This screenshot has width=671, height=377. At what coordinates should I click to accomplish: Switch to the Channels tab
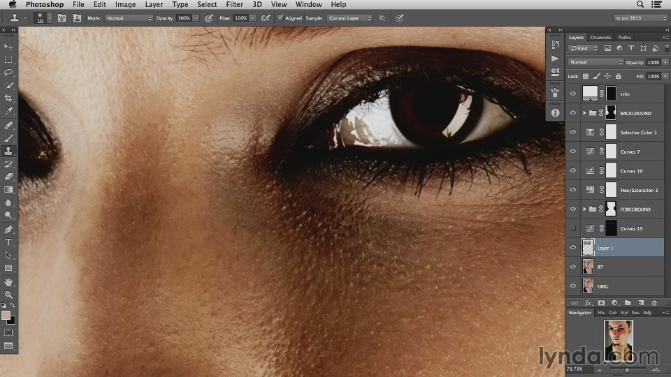[600, 37]
